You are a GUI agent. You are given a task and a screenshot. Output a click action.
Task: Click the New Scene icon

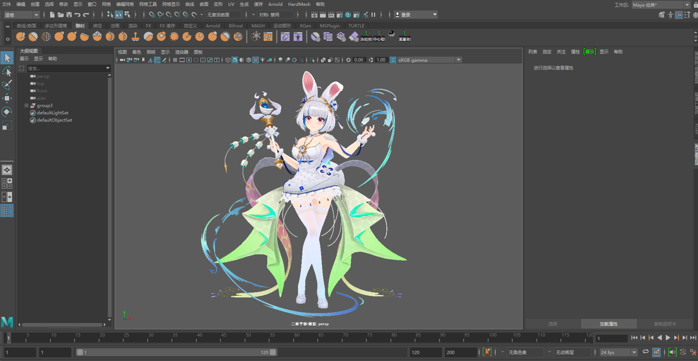point(52,15)
